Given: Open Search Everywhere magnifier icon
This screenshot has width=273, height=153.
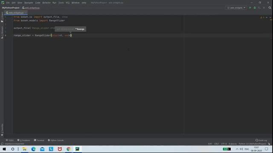Looking at the screenshot, I should 270,8.
